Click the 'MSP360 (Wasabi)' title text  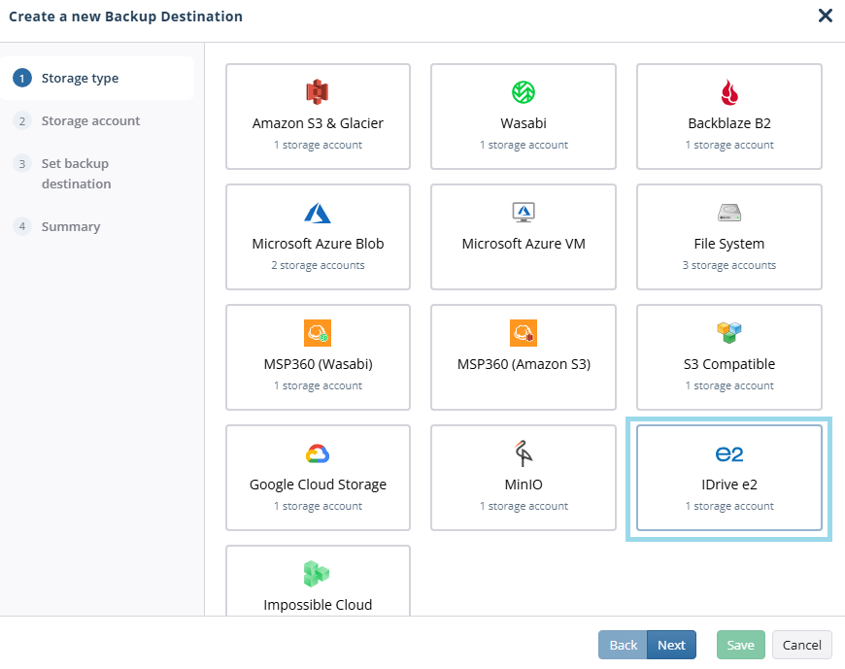(318, 364)
